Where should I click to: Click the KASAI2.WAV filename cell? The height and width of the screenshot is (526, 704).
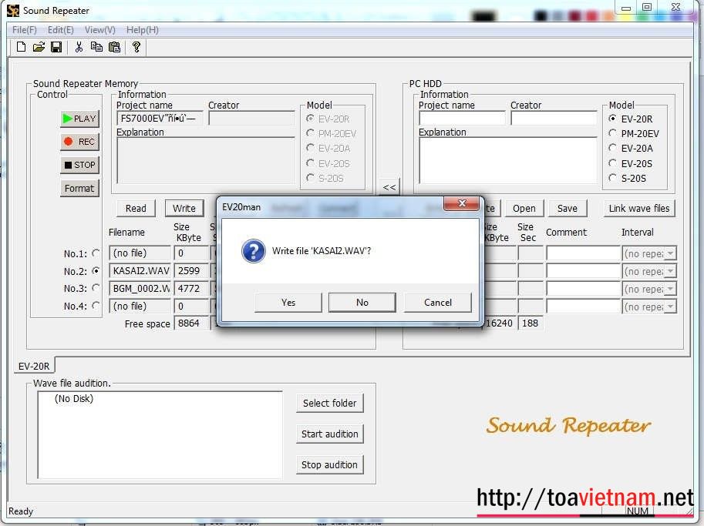(x=140, y=271)
